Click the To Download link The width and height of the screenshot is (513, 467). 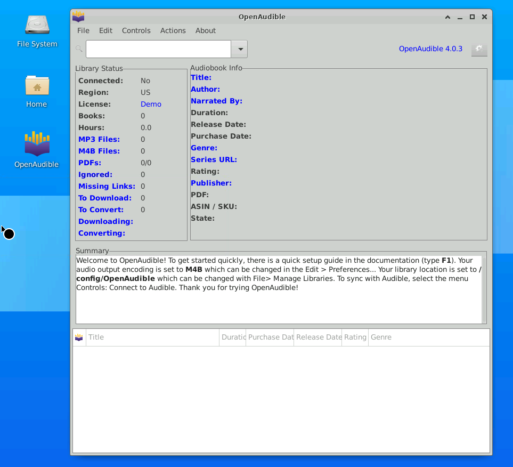click(105, 198)
